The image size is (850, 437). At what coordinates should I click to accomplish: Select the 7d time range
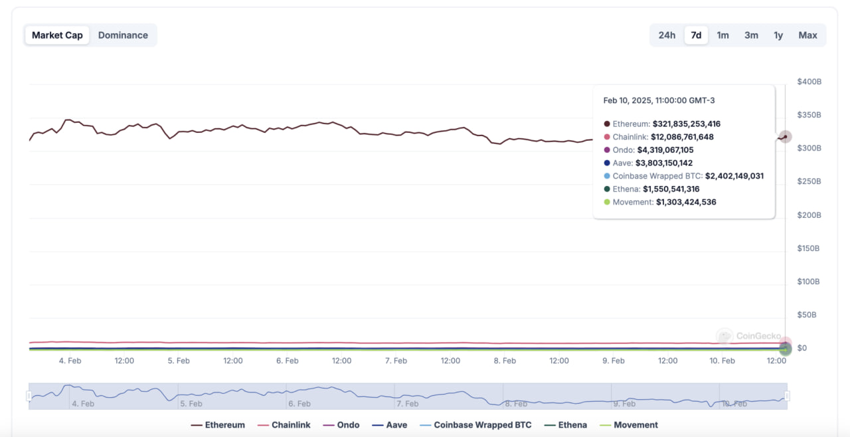click(x=696, y=35)
